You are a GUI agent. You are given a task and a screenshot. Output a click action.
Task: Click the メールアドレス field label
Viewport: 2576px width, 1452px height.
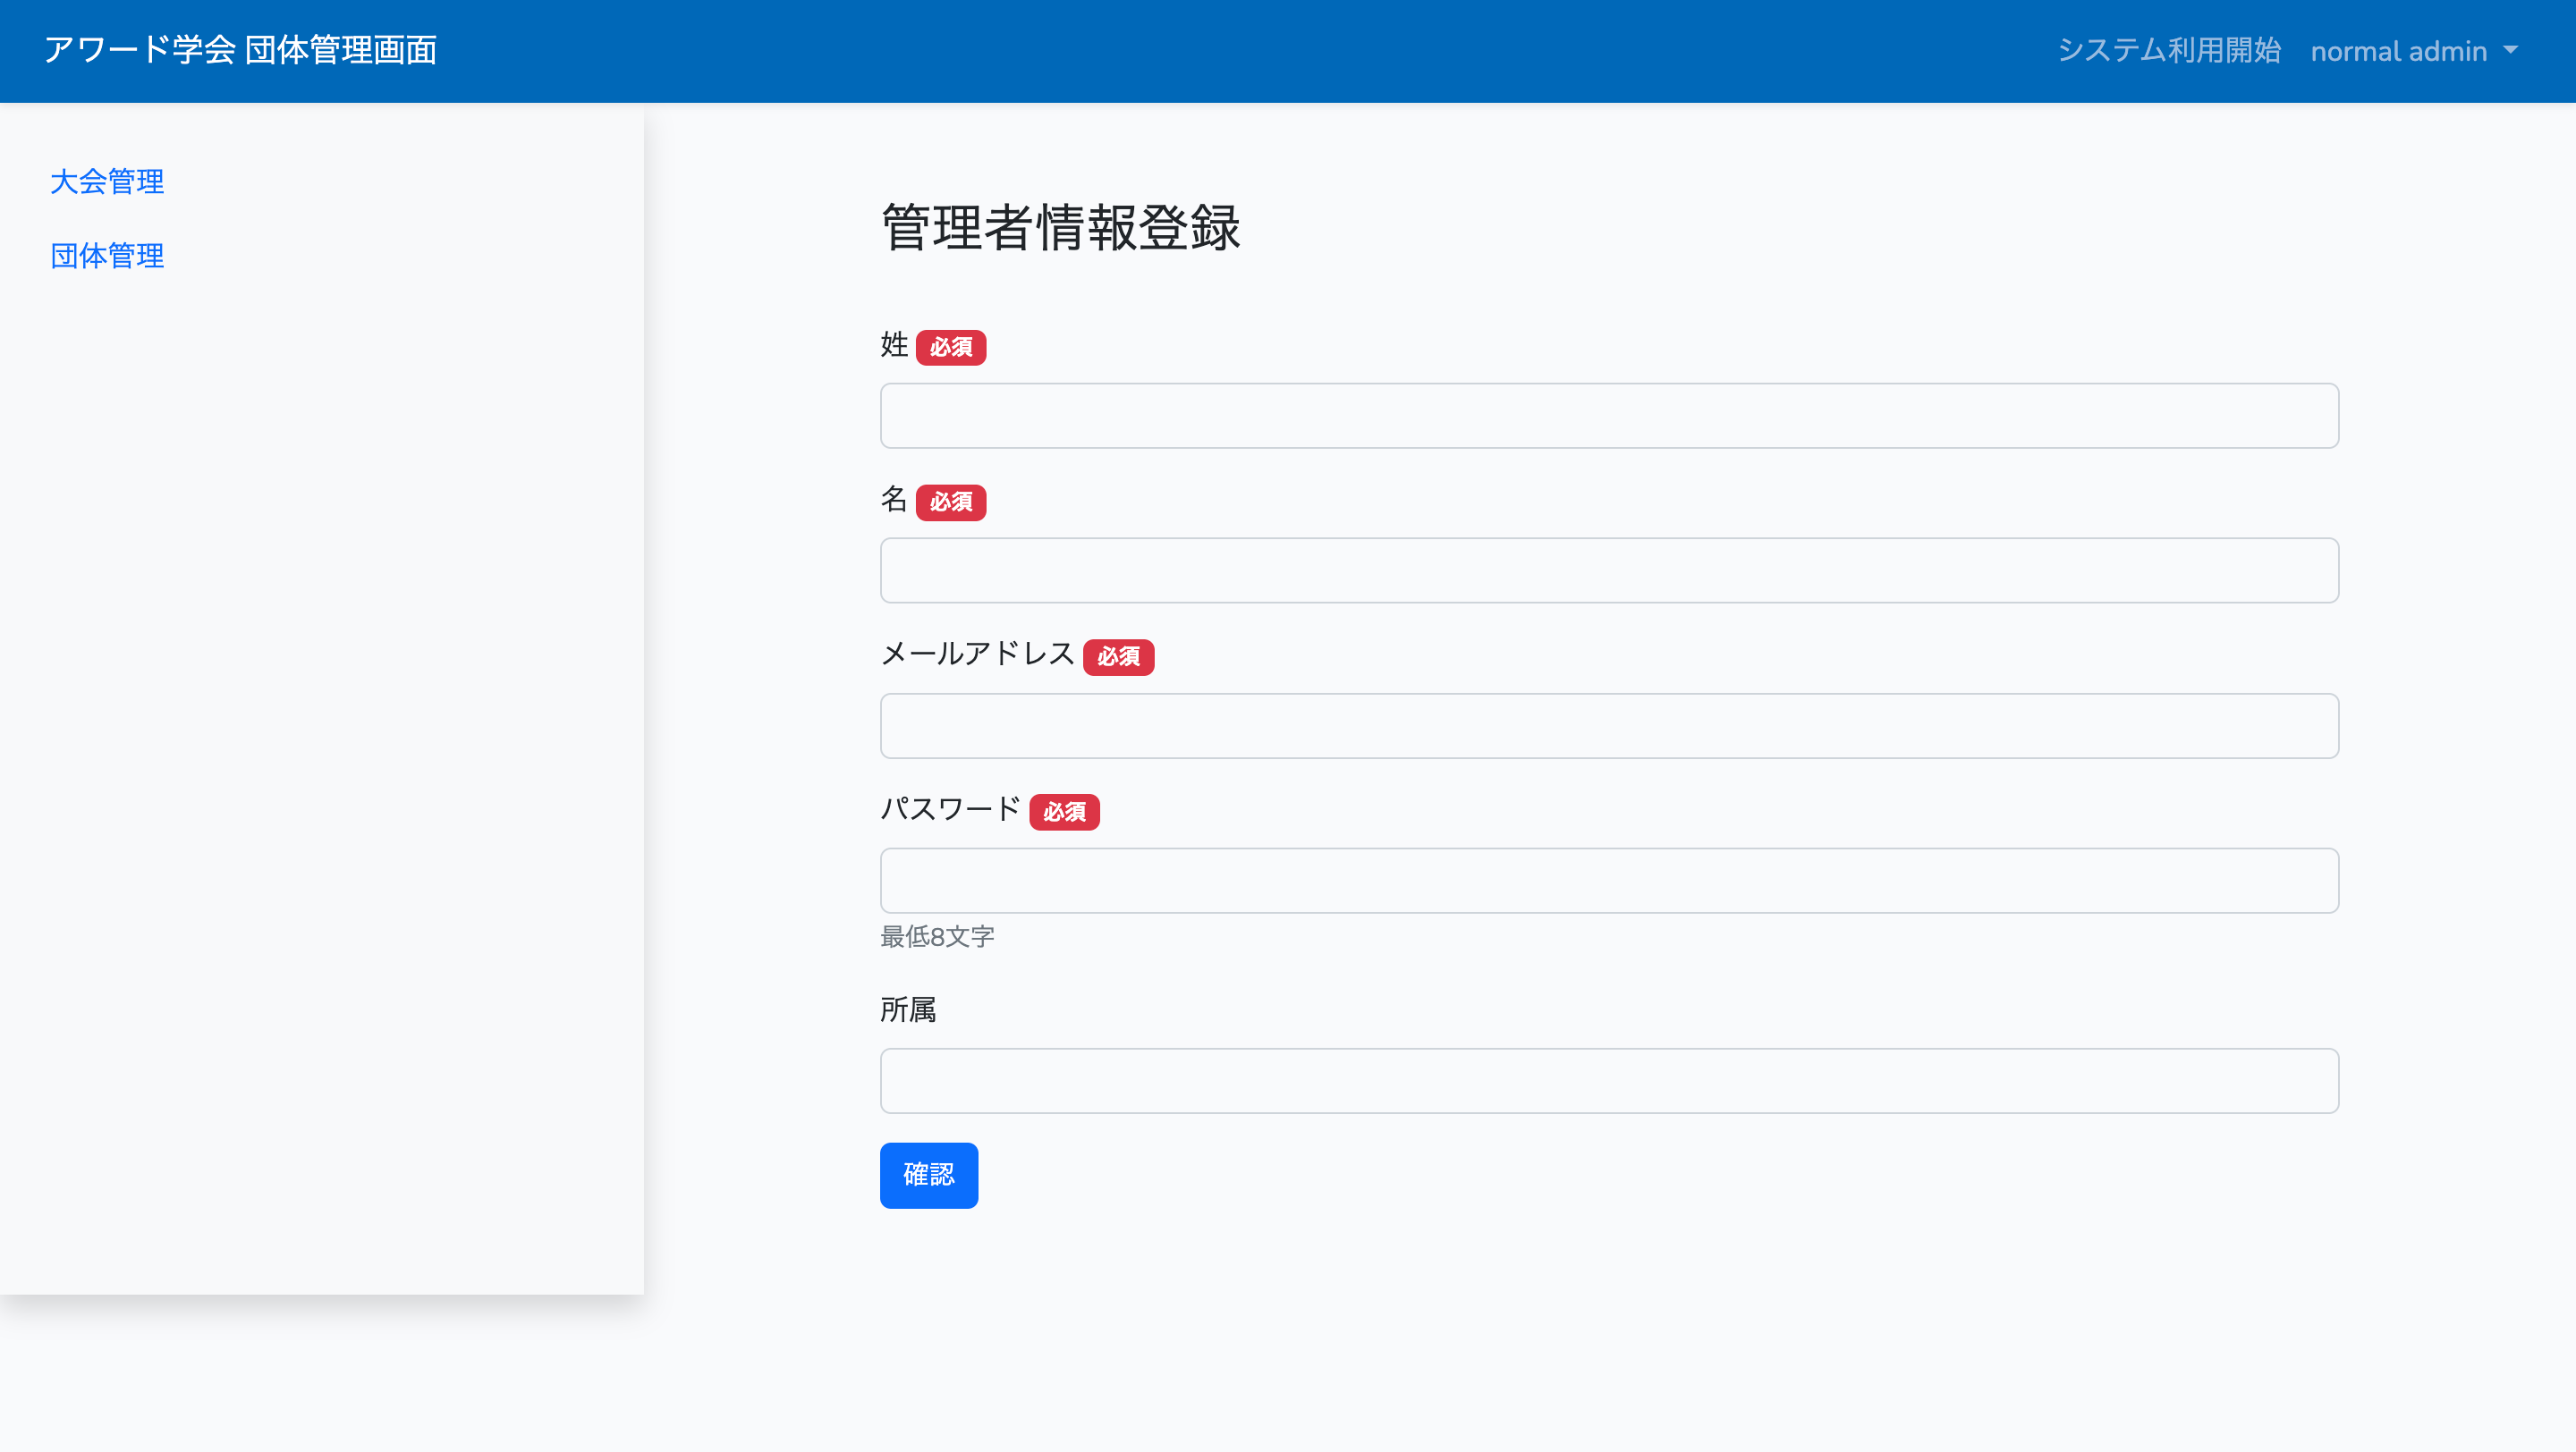pyautogui.click(x=976, y=654)
